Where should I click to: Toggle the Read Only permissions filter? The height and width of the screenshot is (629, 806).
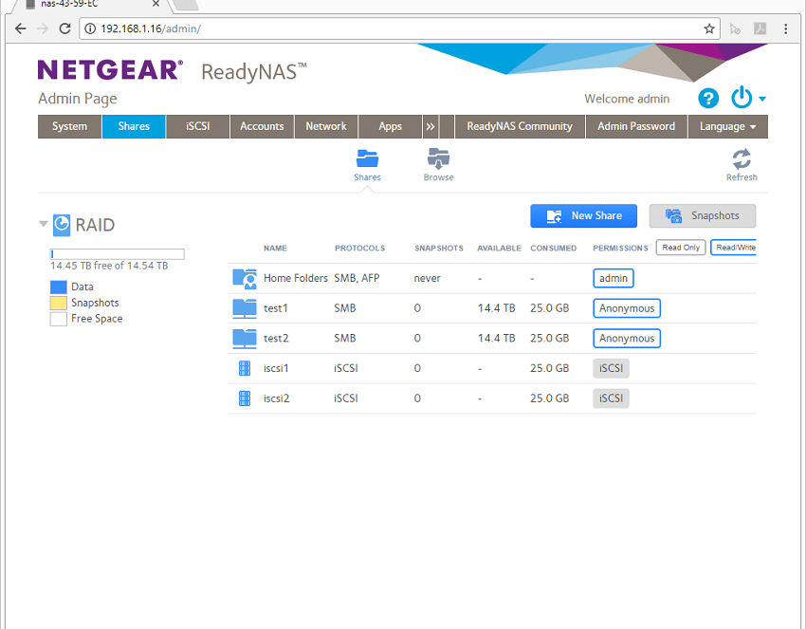click(681, 248)
